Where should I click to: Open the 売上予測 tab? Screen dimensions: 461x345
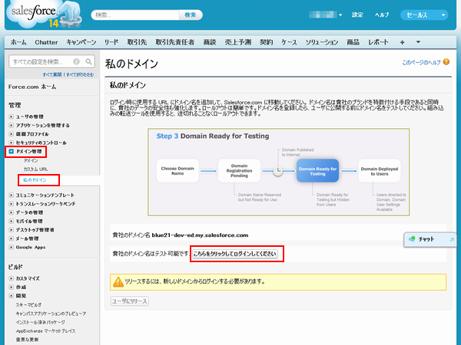(238, 42)
